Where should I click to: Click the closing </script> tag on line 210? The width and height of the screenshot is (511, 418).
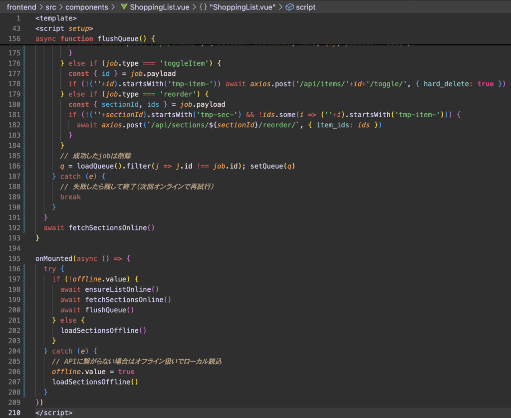pos(54,413)
